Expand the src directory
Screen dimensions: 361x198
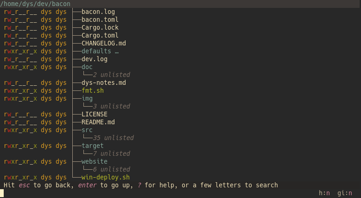click(87, 130)
